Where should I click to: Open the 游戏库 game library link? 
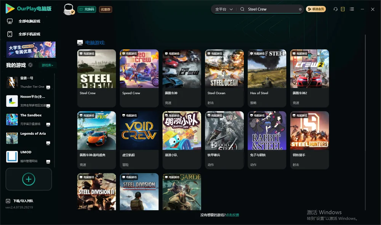pyautogui.click(x=47, y=65)
